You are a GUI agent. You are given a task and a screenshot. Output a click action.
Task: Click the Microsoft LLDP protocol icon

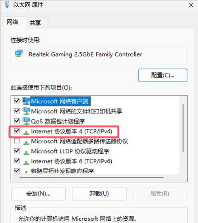pos(26,152)
